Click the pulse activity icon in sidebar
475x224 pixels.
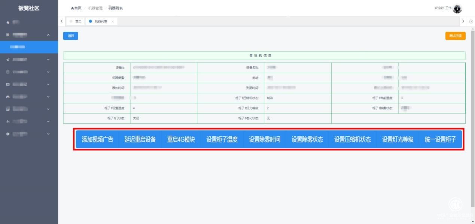pos(8,121)
